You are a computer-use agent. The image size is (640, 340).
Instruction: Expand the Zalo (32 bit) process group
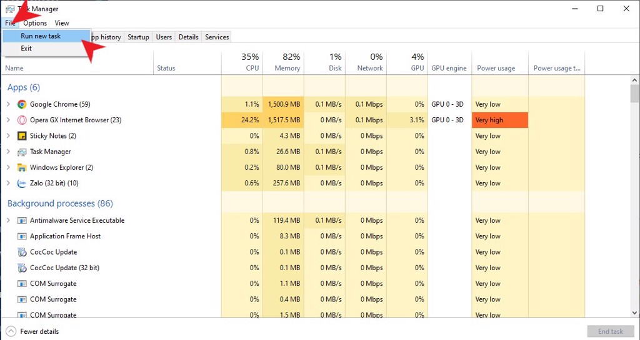tap(8, 183)
